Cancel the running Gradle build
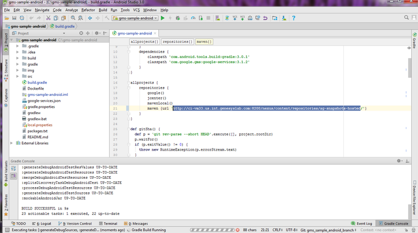This screenshot has height=233, width=418. click(x=238, y=230)
